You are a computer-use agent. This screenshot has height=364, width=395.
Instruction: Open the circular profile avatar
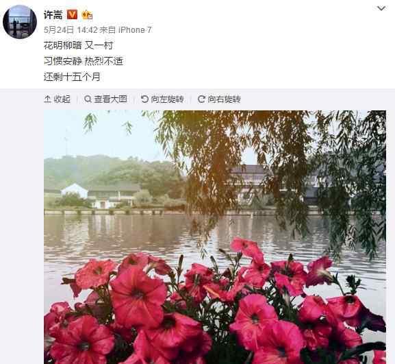(20, 22)
